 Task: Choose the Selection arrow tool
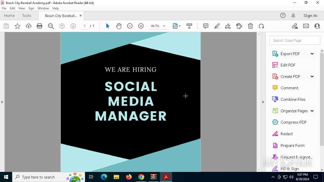[x=108, y=26]
